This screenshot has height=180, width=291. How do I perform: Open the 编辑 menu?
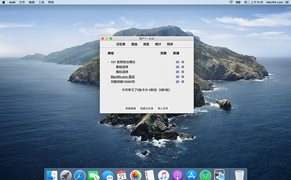click(32, 2)
